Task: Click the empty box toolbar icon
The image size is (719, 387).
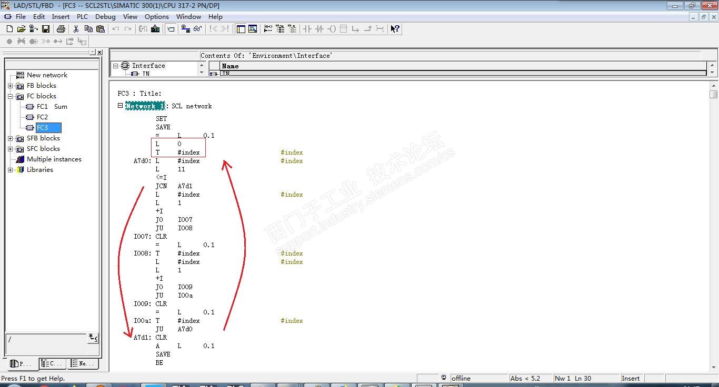Action: [x=344, y=29]
